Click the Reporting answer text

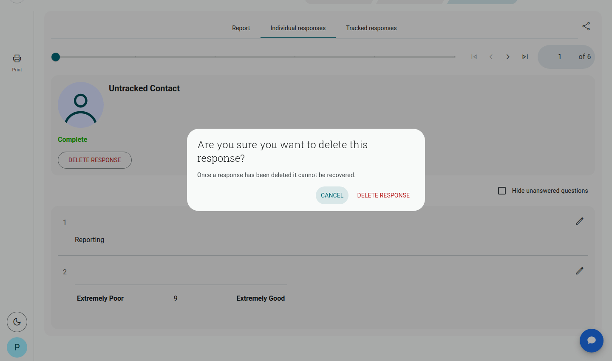pos(89,240)
